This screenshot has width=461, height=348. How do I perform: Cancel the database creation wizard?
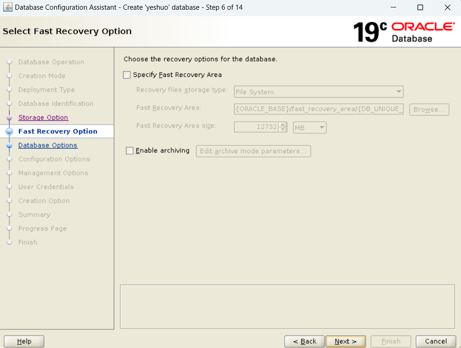coord(436,341)
